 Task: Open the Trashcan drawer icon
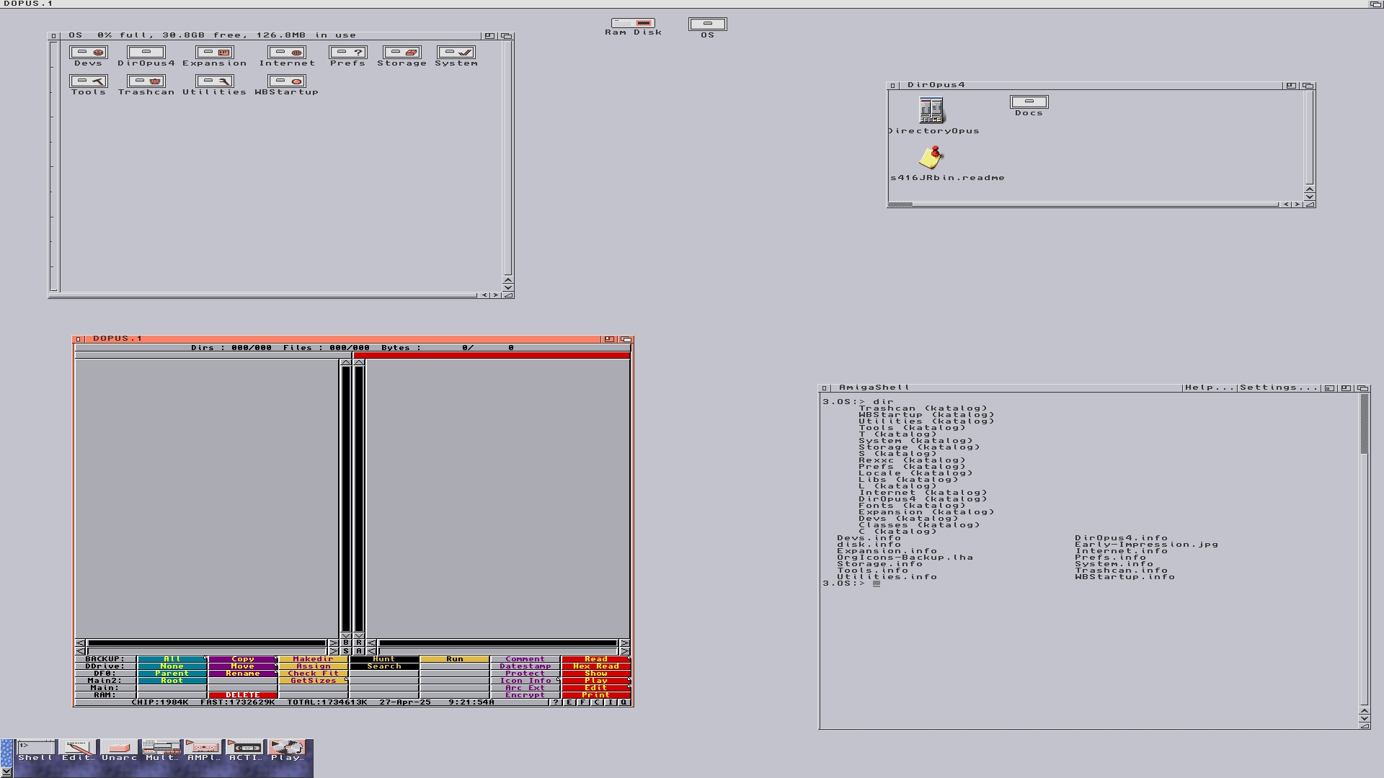coord(146,81)
